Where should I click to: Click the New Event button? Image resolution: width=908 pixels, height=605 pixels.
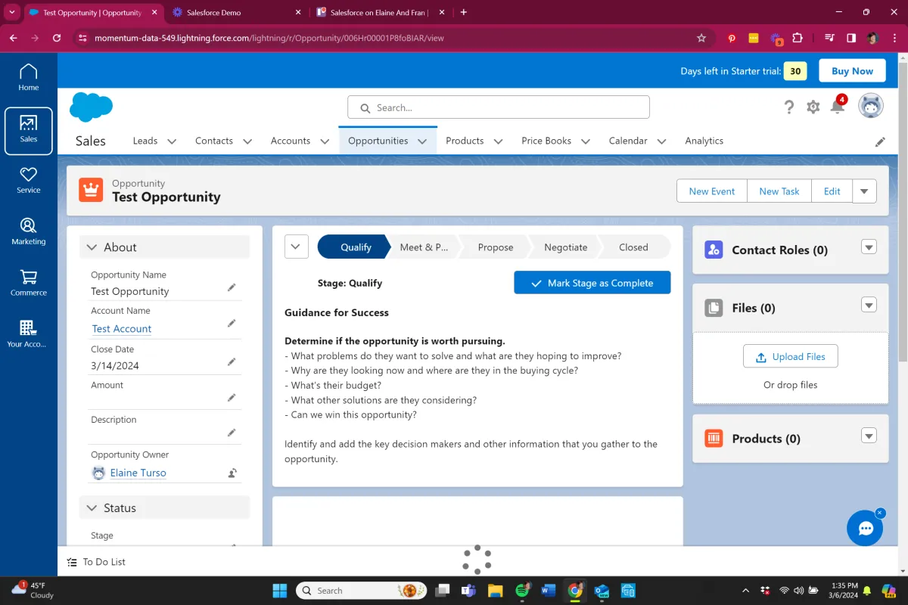(711, 191)
